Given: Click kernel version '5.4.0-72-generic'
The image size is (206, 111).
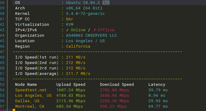Looking at the screenshot, I should 85,14.
